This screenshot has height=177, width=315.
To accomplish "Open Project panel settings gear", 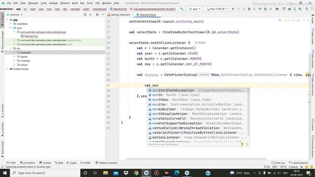I will pyautogui.click(x=97, y=15).
